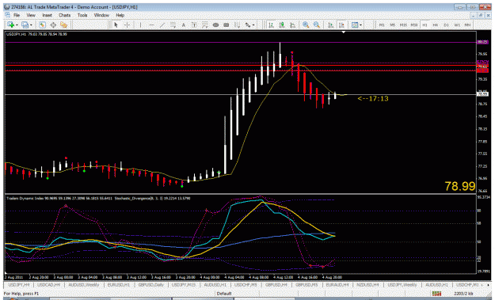Toggle the Chart Shift icon
This screenshot has width=495, height=300.
coord(341,25)
